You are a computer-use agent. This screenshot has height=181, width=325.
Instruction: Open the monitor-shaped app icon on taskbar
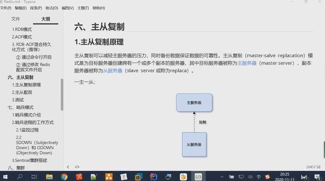click(169, 177)
